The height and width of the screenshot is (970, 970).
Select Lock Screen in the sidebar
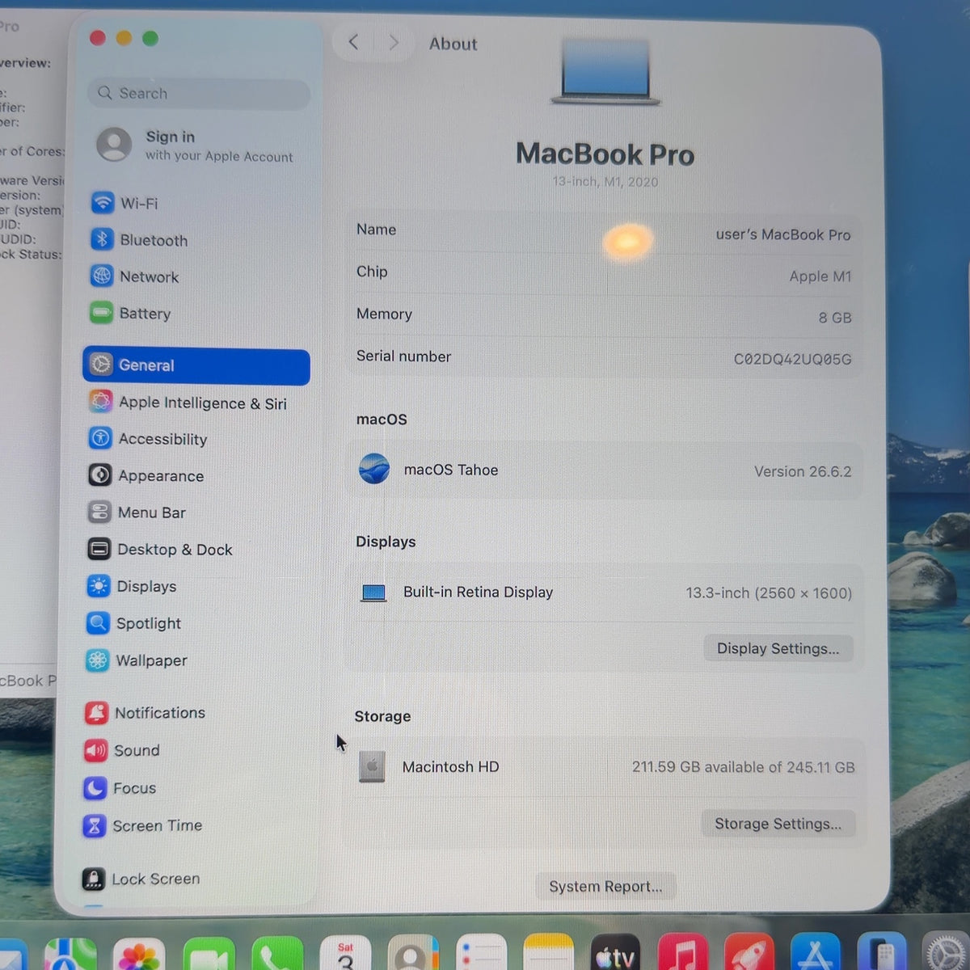coord(141,879)
